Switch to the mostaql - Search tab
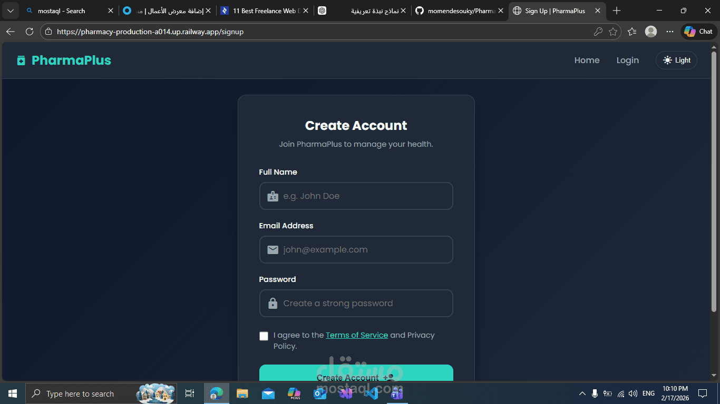This screenshot has width=720, height=404. 69,11
